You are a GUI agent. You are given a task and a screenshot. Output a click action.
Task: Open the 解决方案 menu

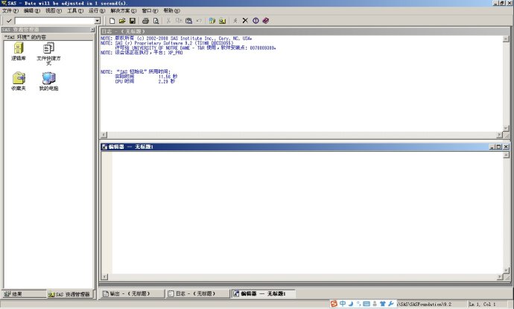[123, 10]
